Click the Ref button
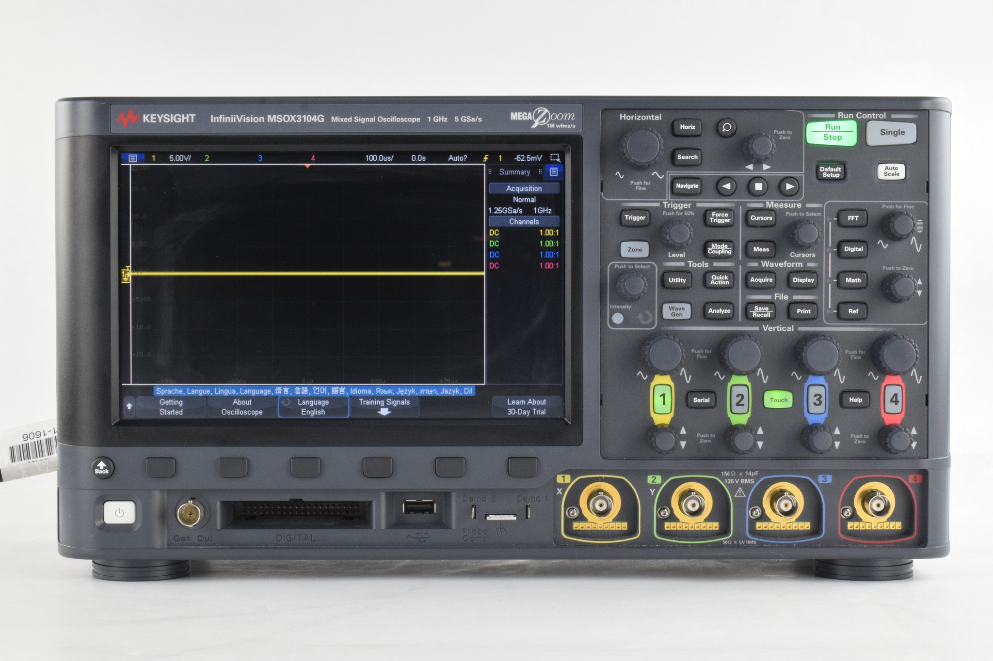 tap(853, 311)
